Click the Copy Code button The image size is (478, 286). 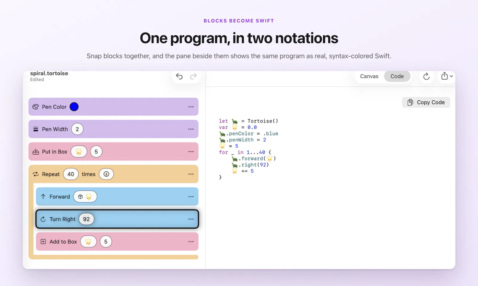(x=426, y=102)
